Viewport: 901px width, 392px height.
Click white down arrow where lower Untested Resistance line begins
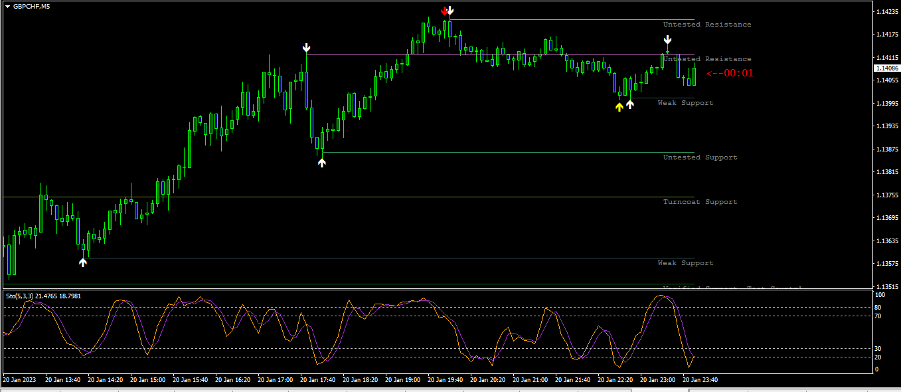[x=306, y=48]
